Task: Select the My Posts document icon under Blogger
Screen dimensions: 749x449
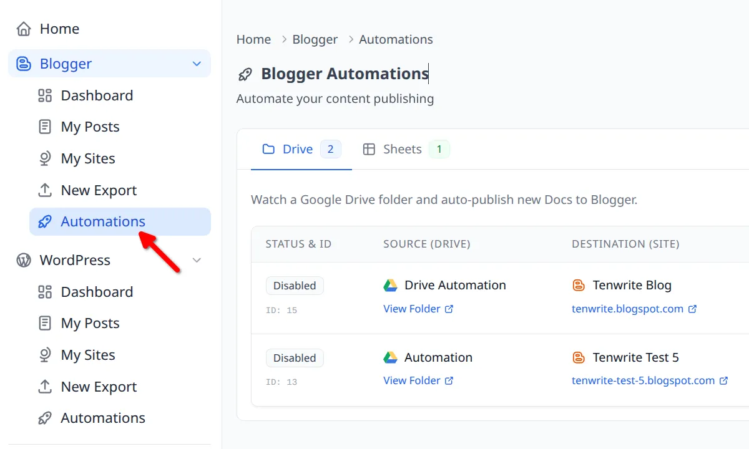Action: 44,127
